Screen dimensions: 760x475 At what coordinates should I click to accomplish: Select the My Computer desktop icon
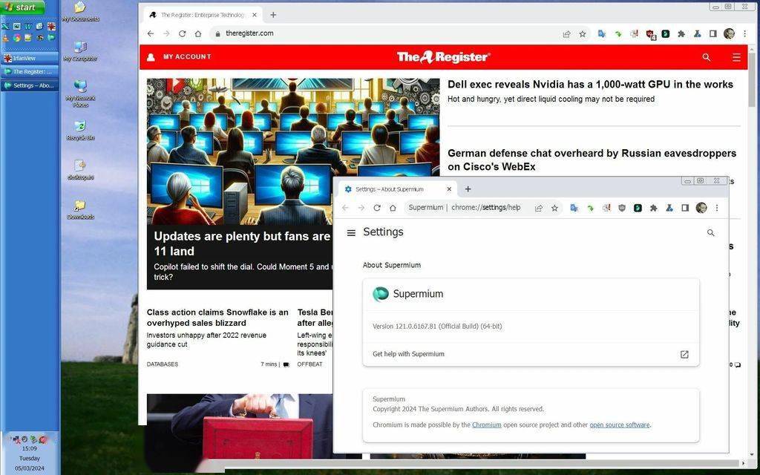[x=80, y=51]
